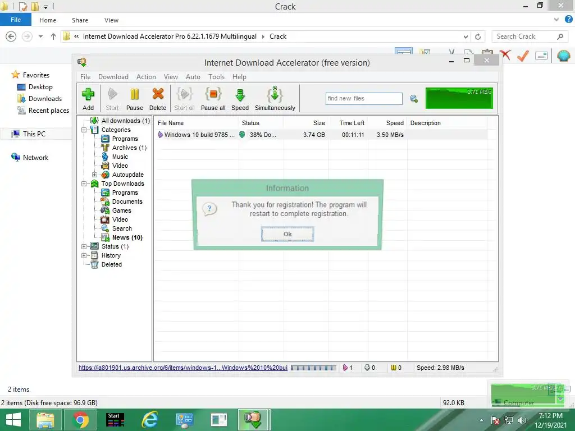This screenshot has width=575, height=431.
Task: Open the Action menu
Action: [146, 76]
